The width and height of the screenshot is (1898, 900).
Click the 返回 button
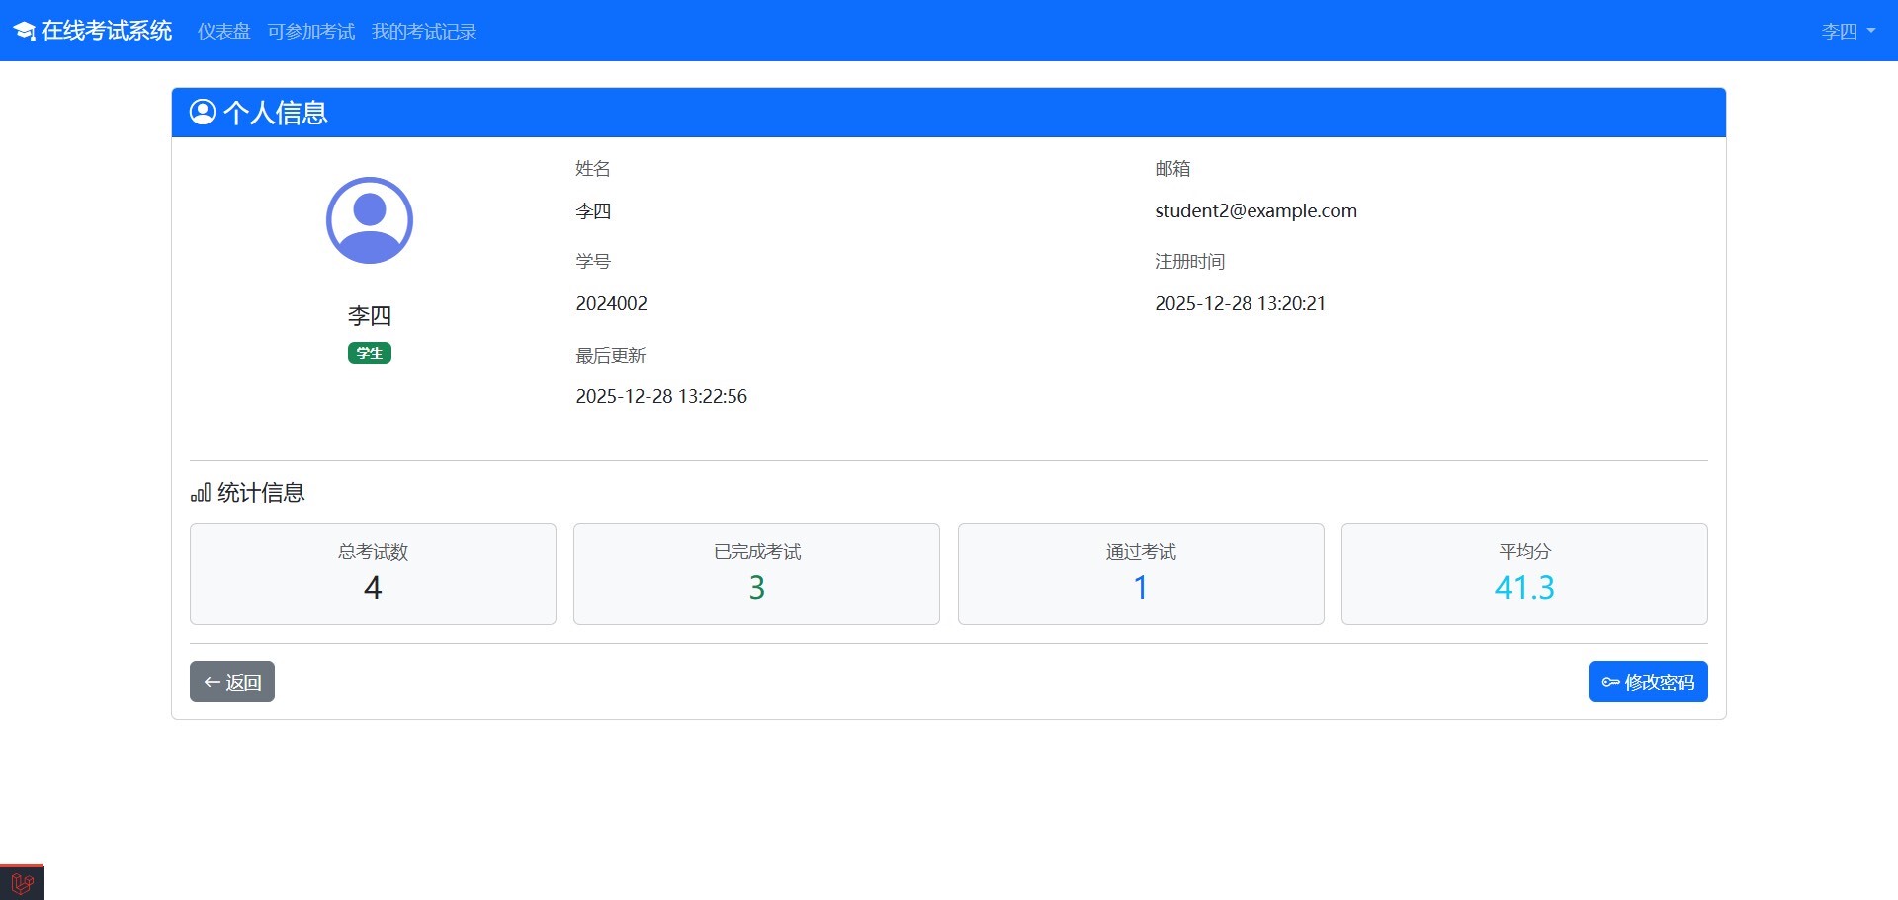(232, 682)
